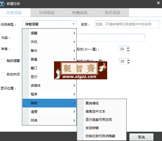Select the highlighted 系统 menu entry
The width and height of the screenshot is (162, 141).
tap(49, 103)
